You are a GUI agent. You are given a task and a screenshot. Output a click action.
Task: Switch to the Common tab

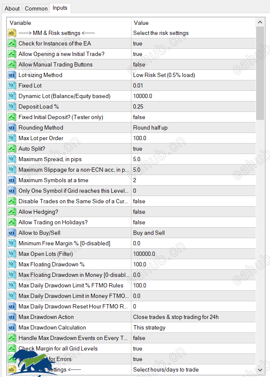tap(36, 8)
